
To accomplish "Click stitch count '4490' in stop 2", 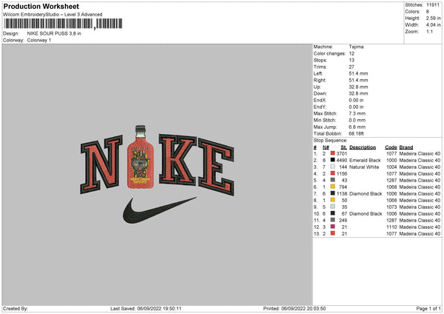I will pyautogui.click(x=342, y=161).
